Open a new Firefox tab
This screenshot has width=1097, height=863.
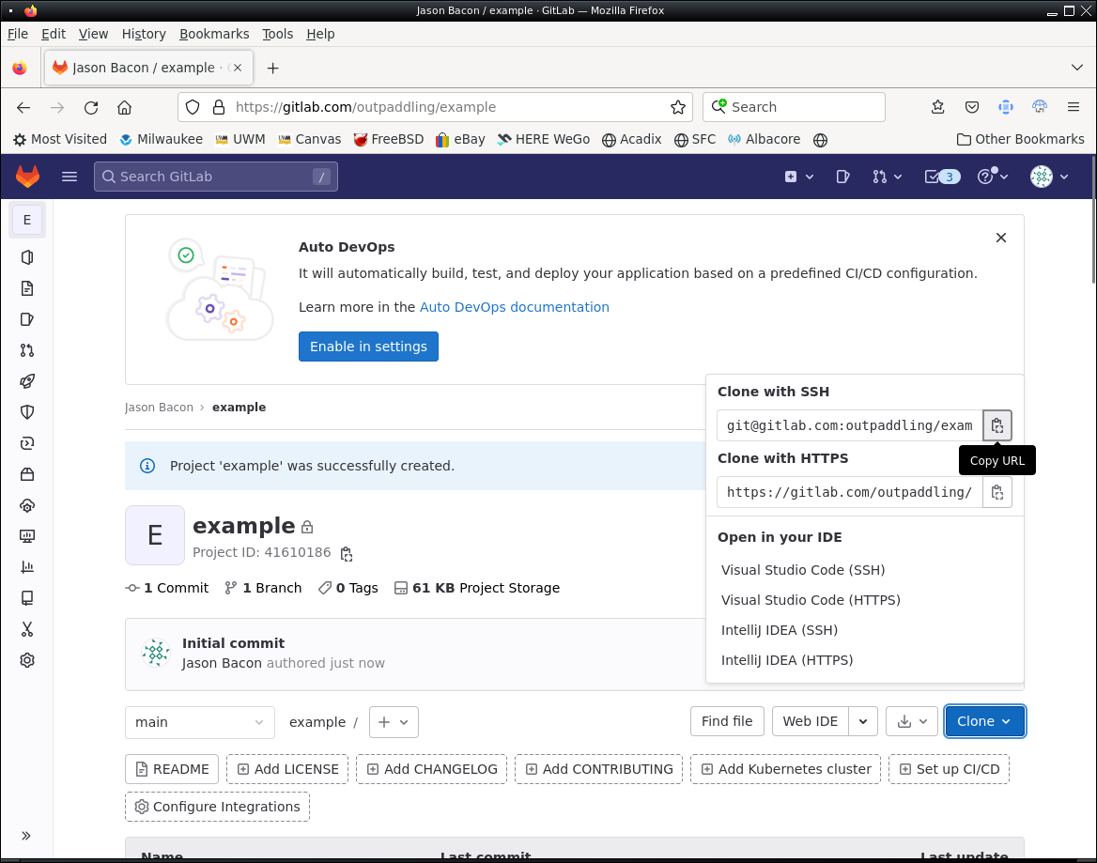point(273,68)
